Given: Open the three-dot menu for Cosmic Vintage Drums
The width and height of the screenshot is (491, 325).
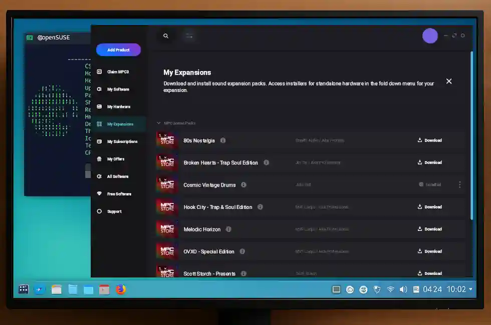Looking at the screenshot, I should point(459,184).
